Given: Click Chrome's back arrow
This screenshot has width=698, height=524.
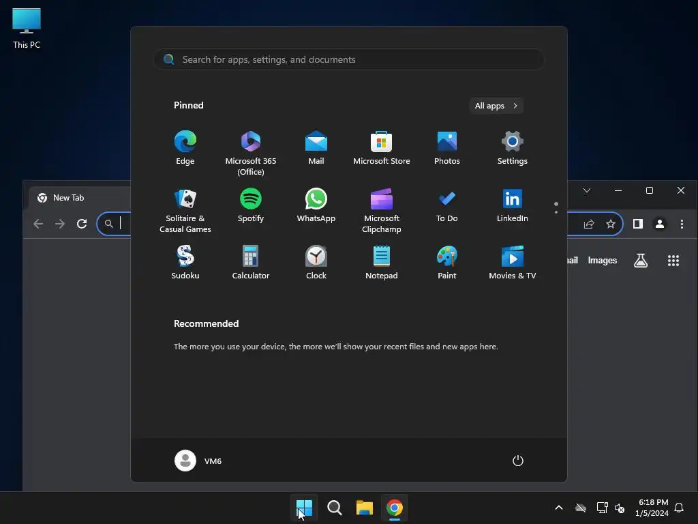Looking at the screenshot, I should (38, 224).
